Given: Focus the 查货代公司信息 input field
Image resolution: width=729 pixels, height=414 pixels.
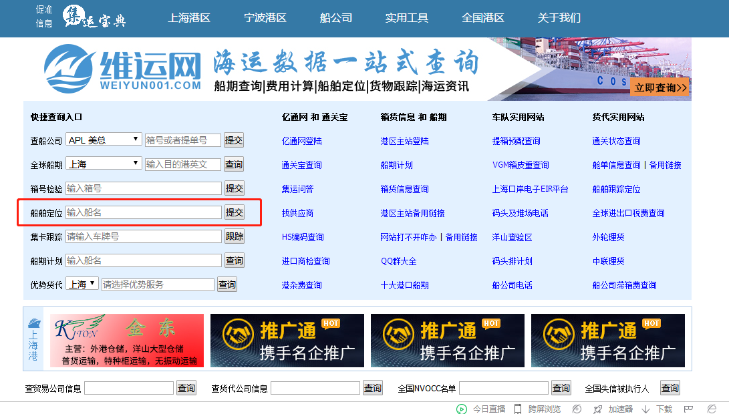Looking at the screenshot, I should 315,388.
